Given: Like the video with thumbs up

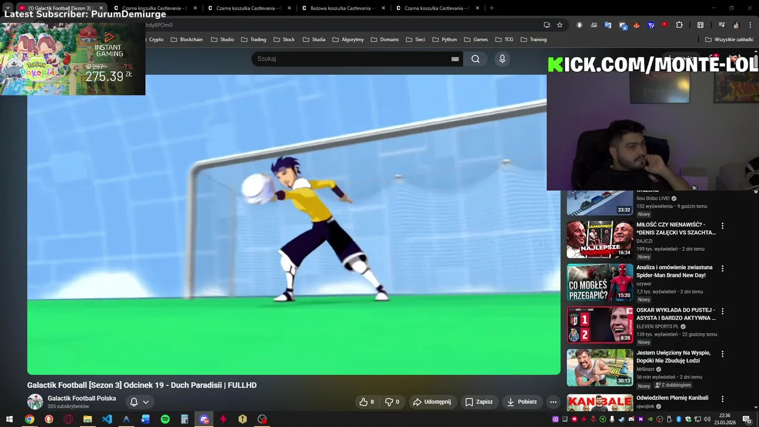Looking at the screenshot, I should coord(366,401).
